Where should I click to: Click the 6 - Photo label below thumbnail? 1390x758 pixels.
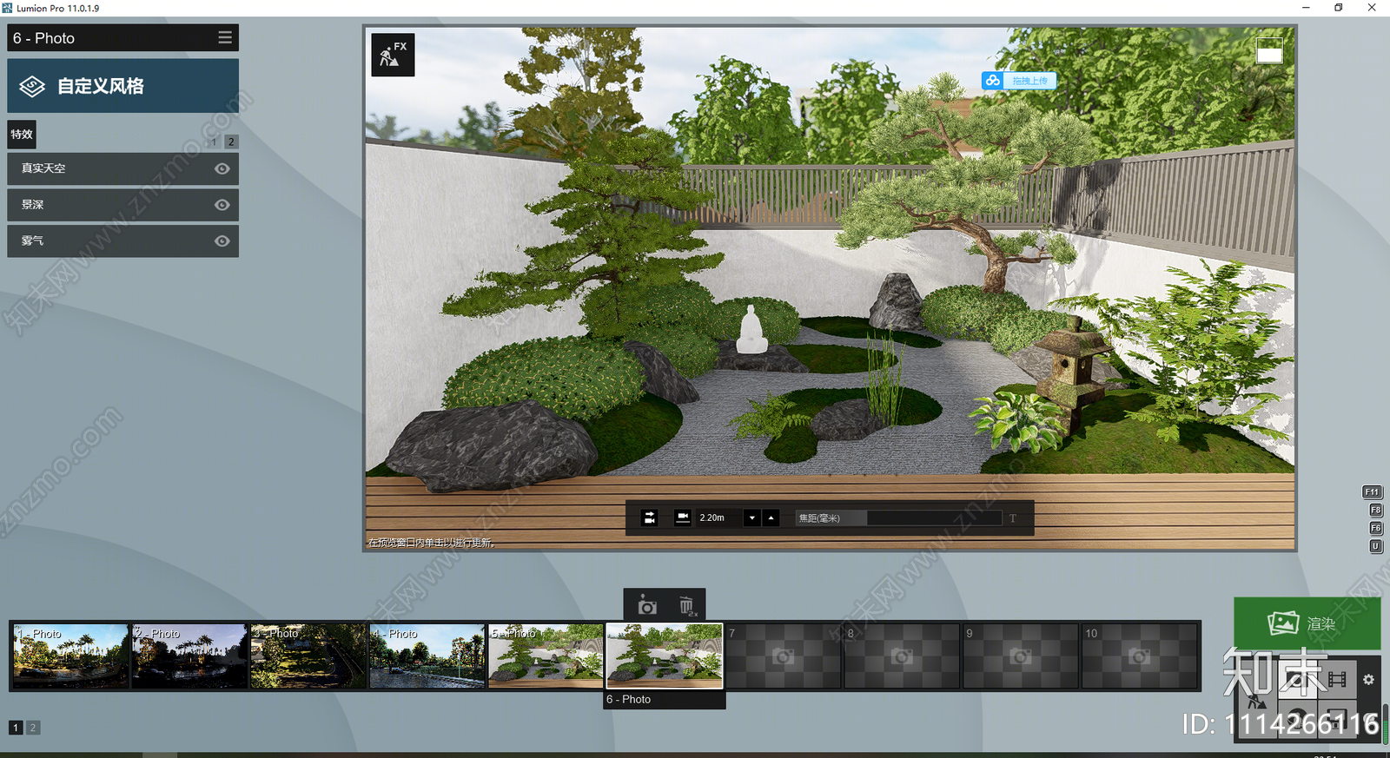tap(629, 699)
